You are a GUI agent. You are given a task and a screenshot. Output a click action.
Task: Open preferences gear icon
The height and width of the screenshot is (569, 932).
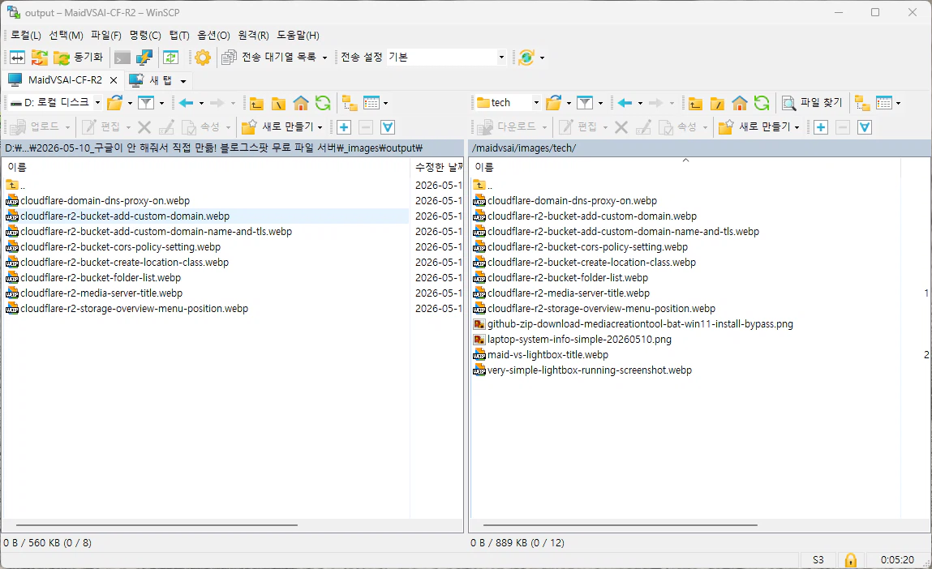[x=203, y=58]
